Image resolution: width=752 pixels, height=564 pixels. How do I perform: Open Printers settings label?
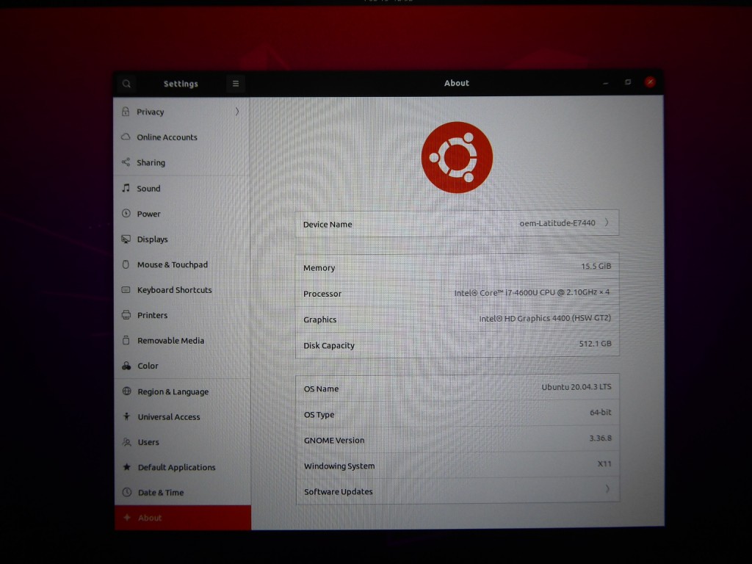pos(153,315)
